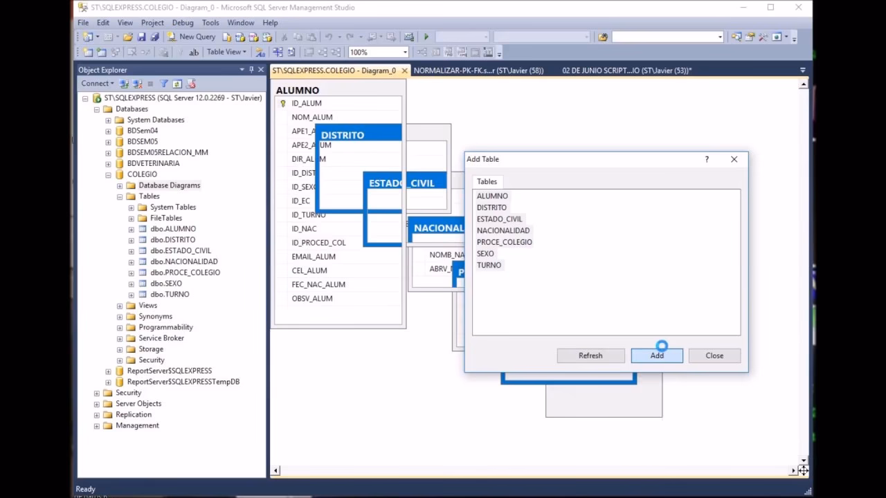Click the green Execute arrow icon

[x=426, y=37]
